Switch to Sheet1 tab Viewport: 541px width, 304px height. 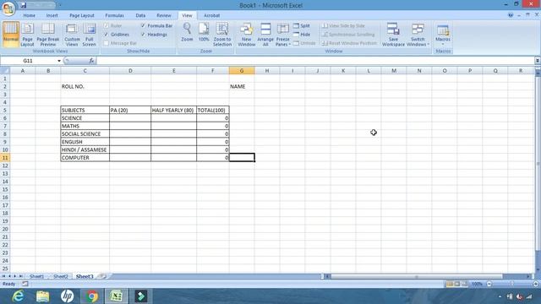coord(36,276)
